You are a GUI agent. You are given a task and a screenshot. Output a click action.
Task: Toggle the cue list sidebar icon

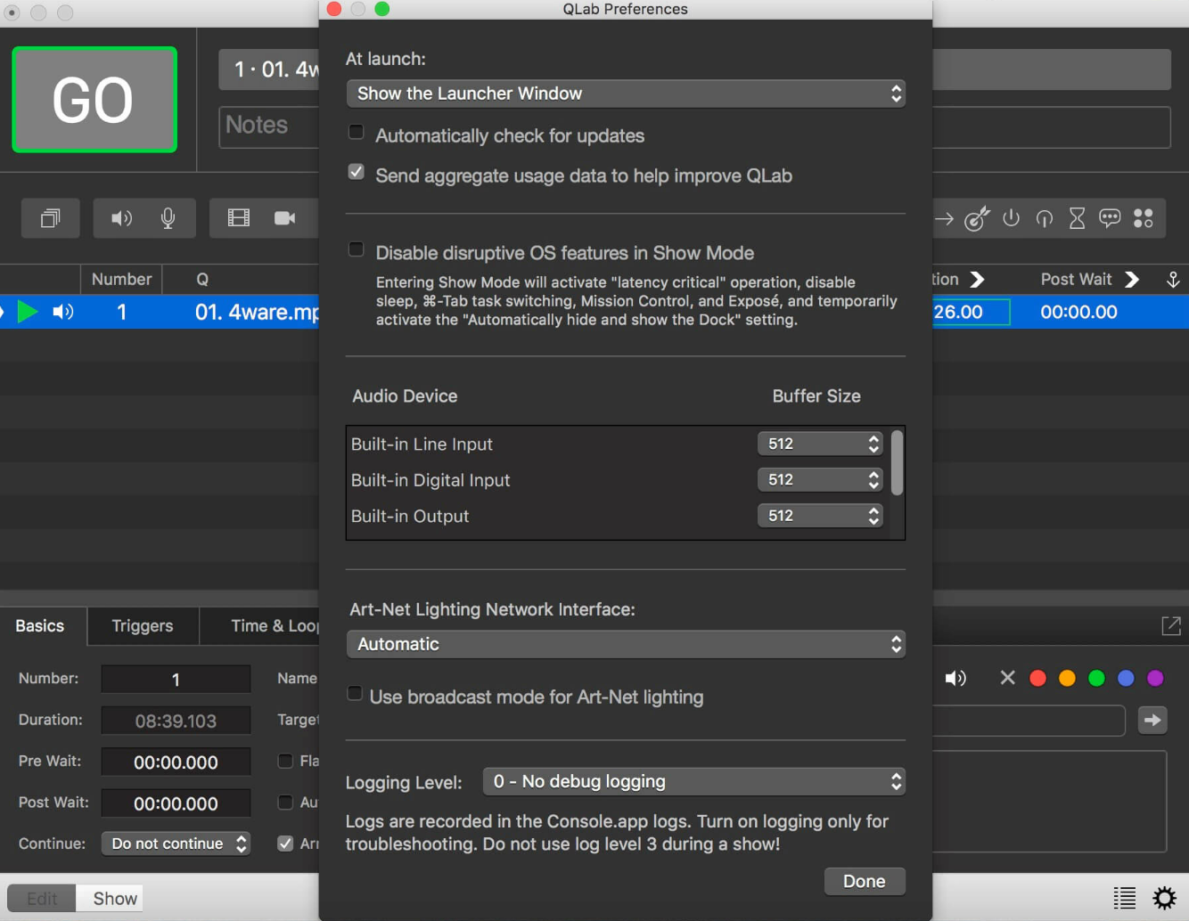[x=1125, y=898]
